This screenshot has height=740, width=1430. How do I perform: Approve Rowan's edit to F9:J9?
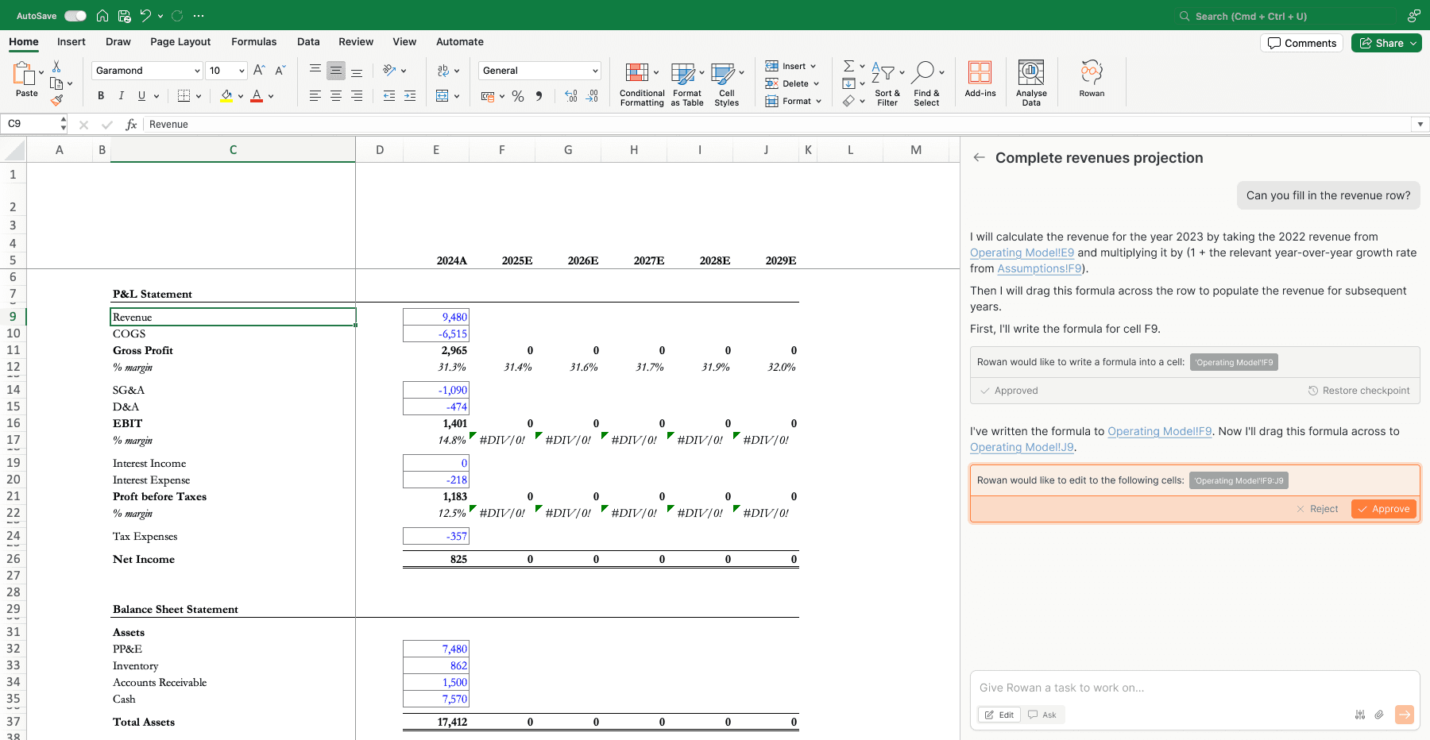coord(1383,509)
